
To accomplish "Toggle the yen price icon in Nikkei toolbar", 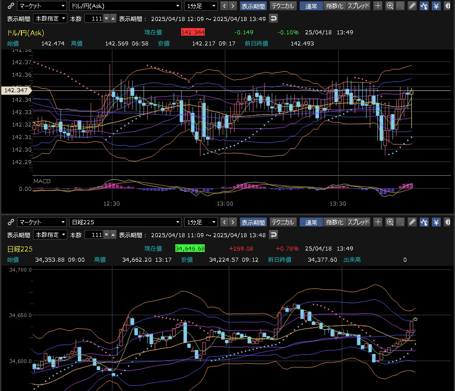I will click(x=436, y=222).
